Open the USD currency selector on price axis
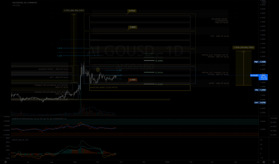The height and width of the screenshot is (164, 279). click(264, 2)
